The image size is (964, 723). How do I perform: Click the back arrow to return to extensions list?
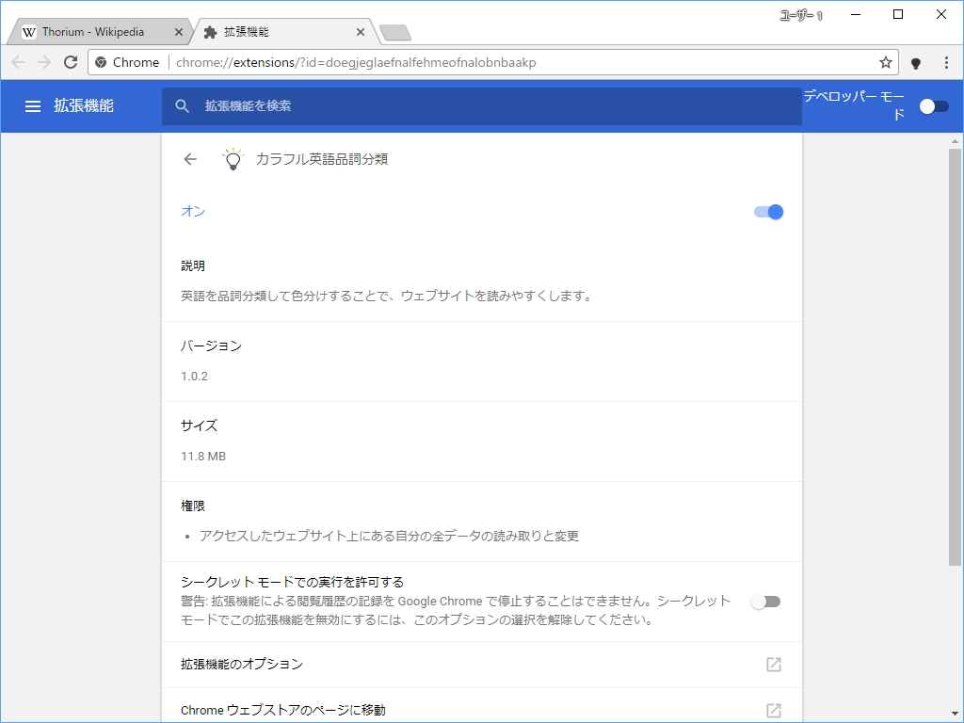[x=189, y=158]
